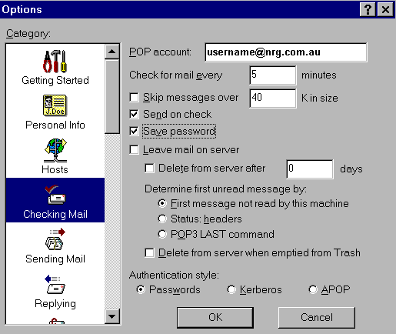This screenshot has width=396, height=334.
Task: Click into the POP account text field
Action: [x=286, y=52]
